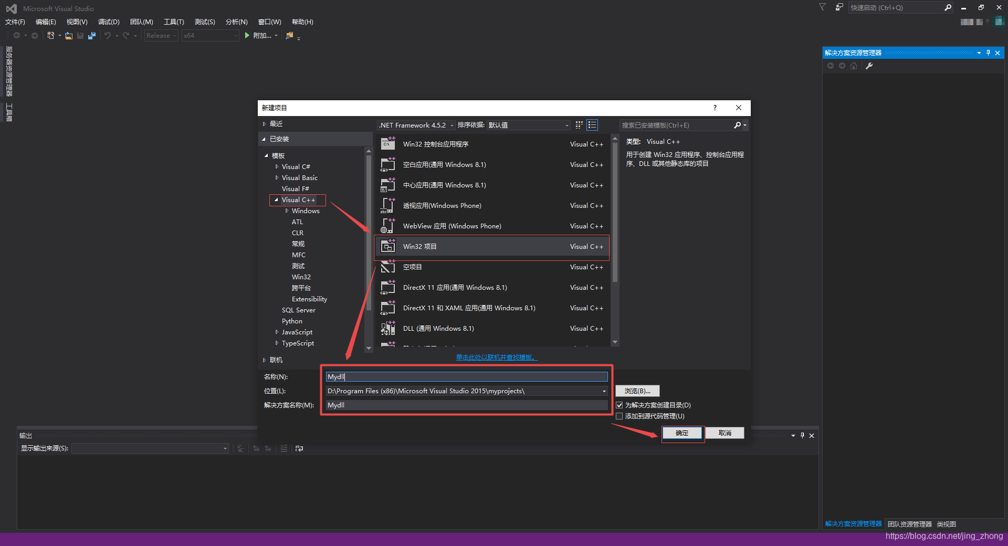Select the MFC tree item
The width and height of the screenshot is (1008, 546).
click(x=298, y=255)
